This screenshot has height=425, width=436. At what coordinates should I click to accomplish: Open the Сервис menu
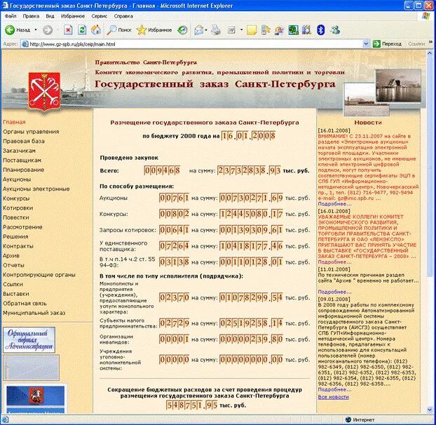100,16
